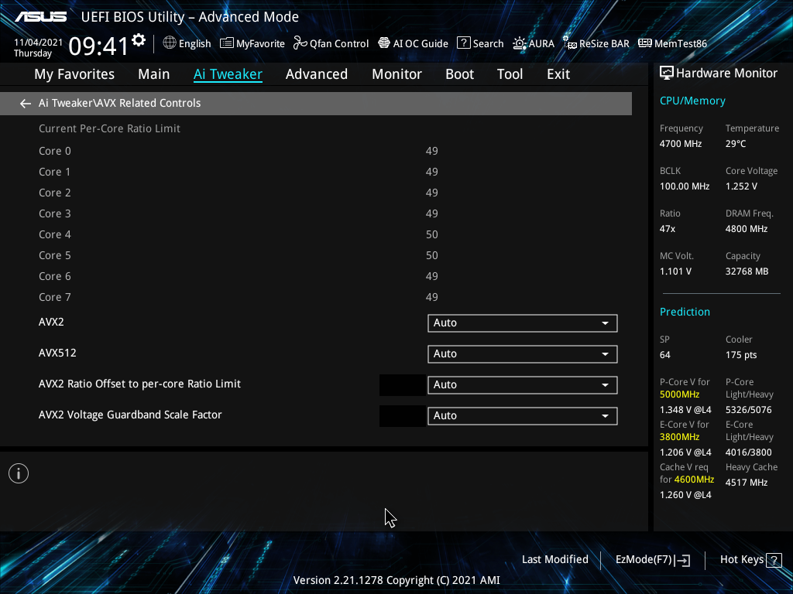793x594 pixels.
Task: Click Last Modified button
Action: pyautogui.click(x=554, y=560)
